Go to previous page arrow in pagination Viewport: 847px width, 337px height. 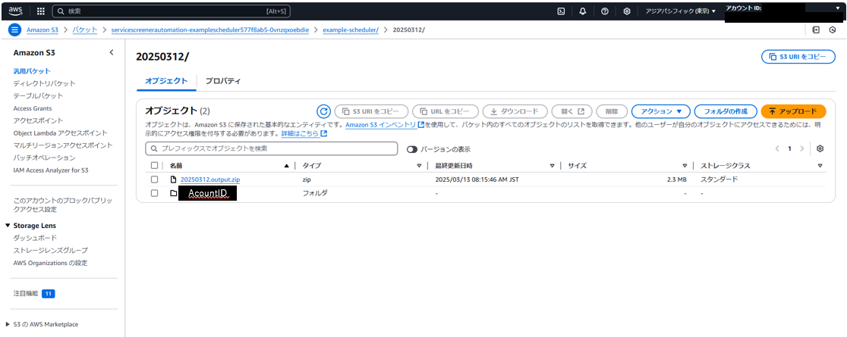(x=776, y=149)
